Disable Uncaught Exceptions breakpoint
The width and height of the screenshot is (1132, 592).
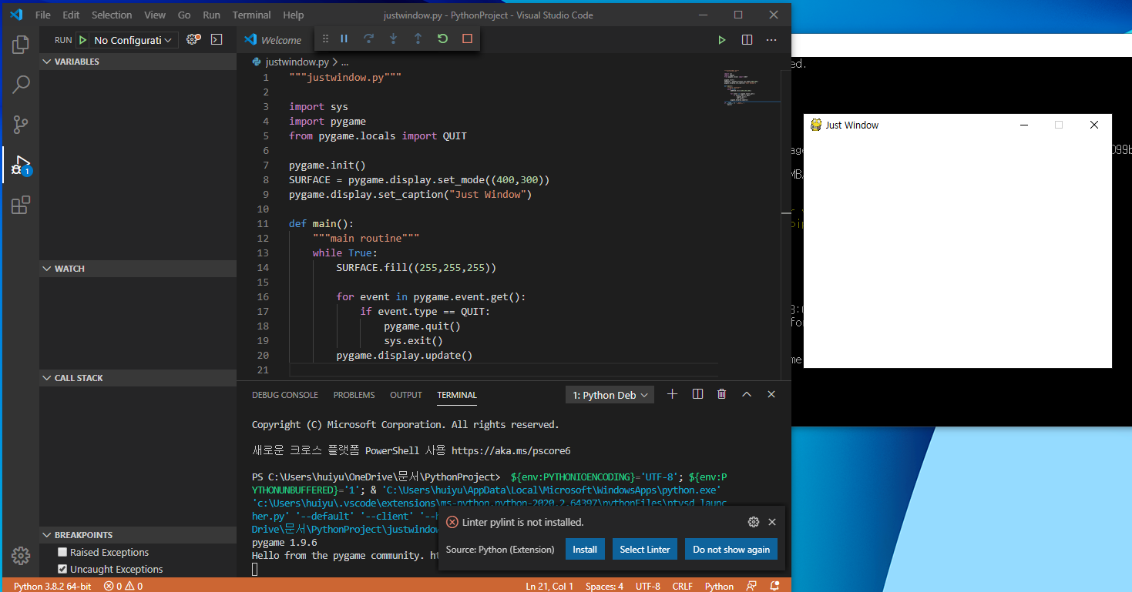pyautogui.click(x=63, y=569)
